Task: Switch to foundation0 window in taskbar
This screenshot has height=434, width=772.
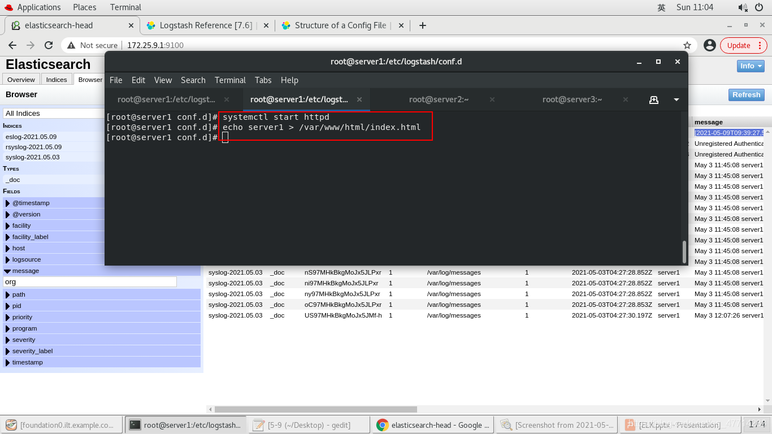Action: pyautogui.click(x=62, y=425)
